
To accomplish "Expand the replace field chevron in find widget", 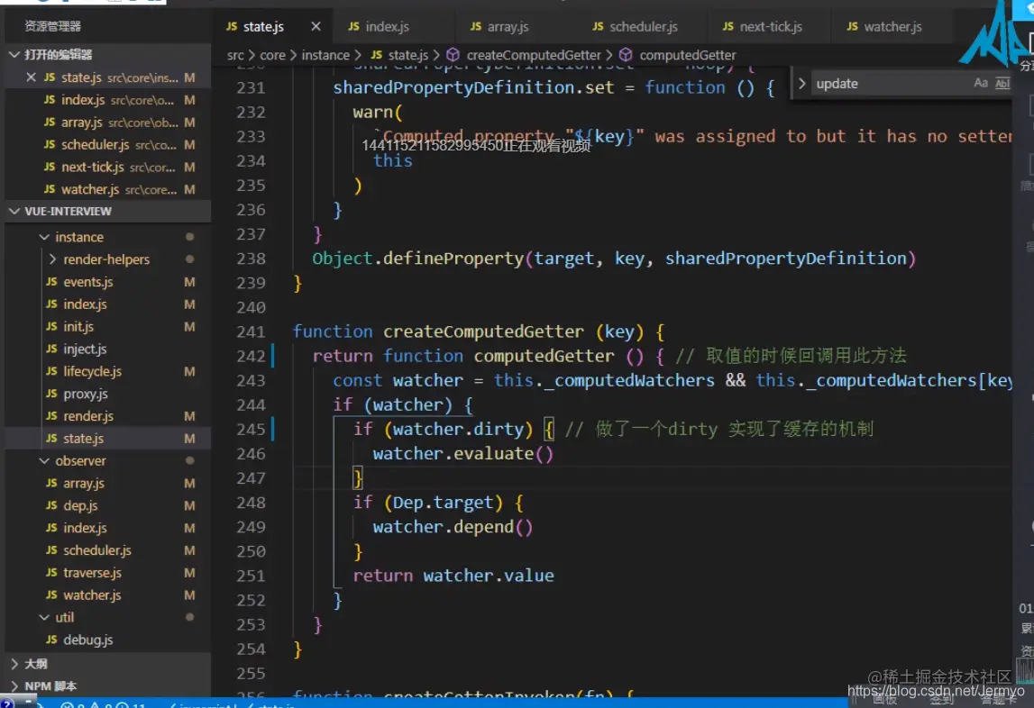I will pos(801,84).
